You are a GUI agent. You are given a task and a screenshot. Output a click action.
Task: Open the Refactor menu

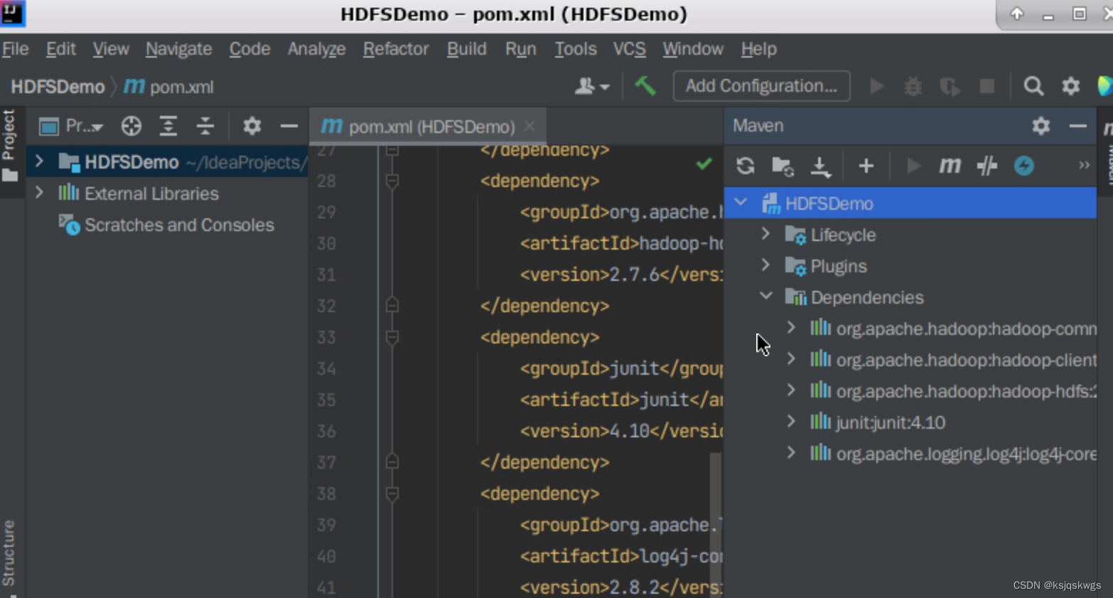pyautogui.click(x=395, y=49)
